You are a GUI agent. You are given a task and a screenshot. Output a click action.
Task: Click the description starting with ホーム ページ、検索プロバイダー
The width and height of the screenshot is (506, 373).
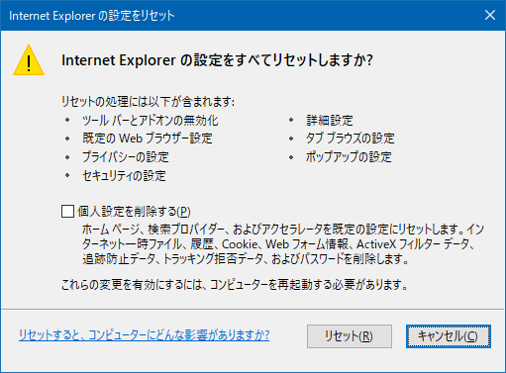click(283, 244)
